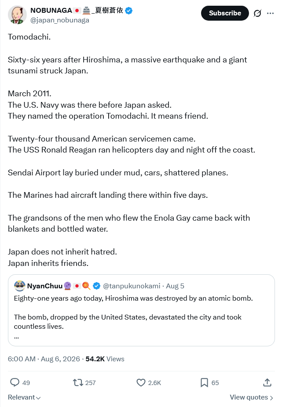Open NyanChuu's small avatar in the quoted tweet
The width and height of the screenshot is (282, 407).
click(19, 286)
